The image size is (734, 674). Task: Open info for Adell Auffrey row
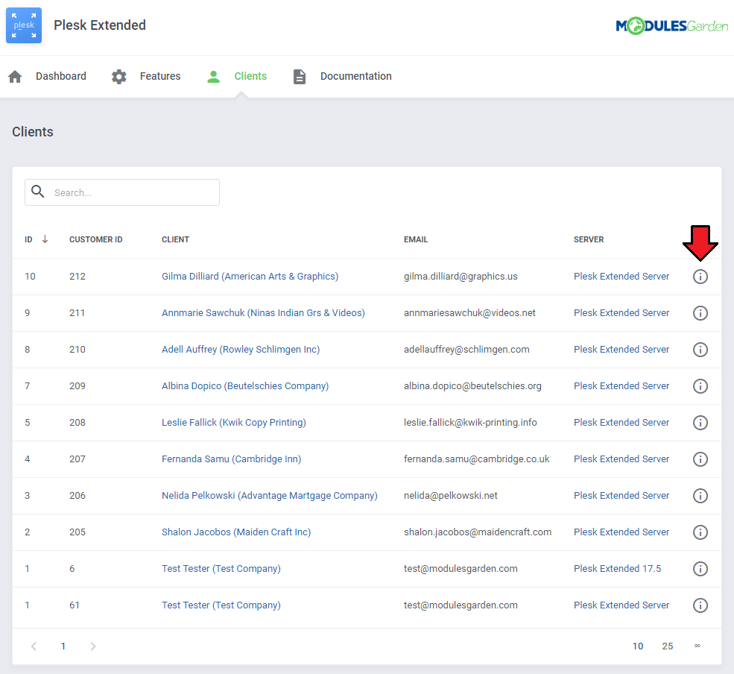pyautogui.click(x=700, y=350)
